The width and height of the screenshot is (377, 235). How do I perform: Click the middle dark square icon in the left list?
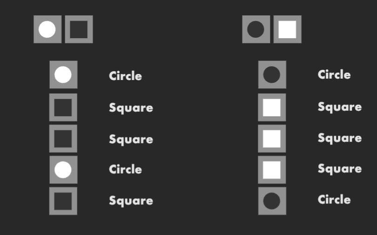pyautogui.click(x=63, y=138)
